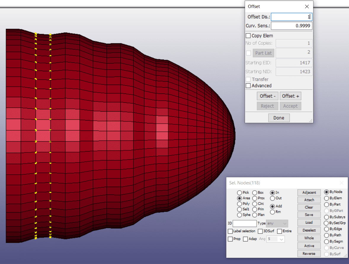Viewport: 349px width, 264px height.
Task: Choose the Box selection mode
Action: [x=254, y=193]
